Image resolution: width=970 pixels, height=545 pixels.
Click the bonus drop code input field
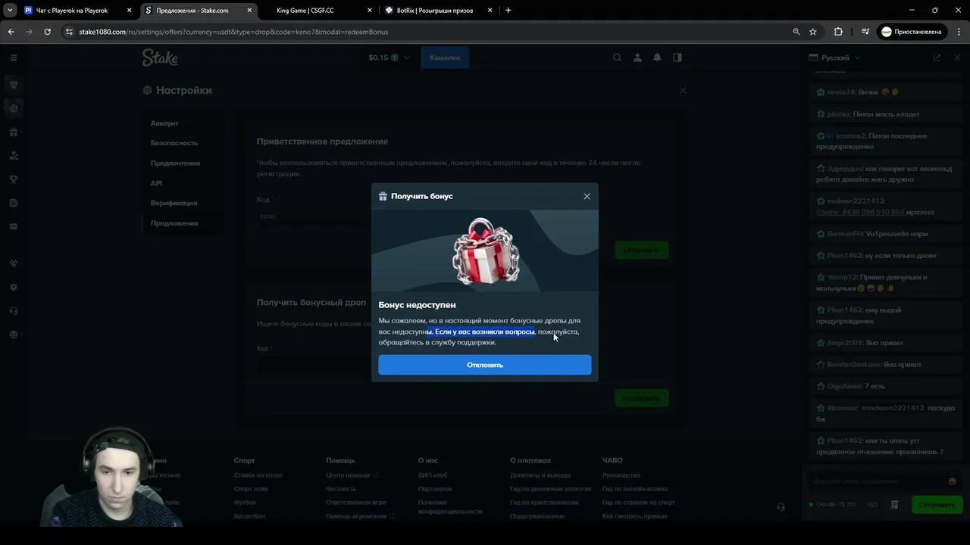(462, 365)
